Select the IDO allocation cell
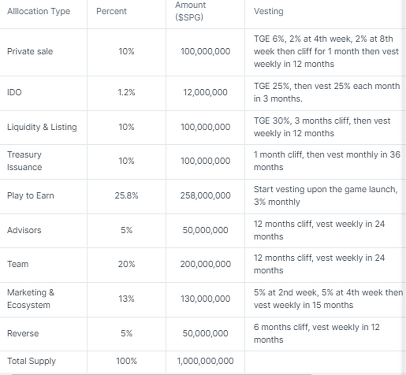 click(x=15, y=92)
